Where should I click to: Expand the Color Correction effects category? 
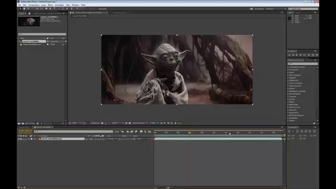tap(288, 83)
